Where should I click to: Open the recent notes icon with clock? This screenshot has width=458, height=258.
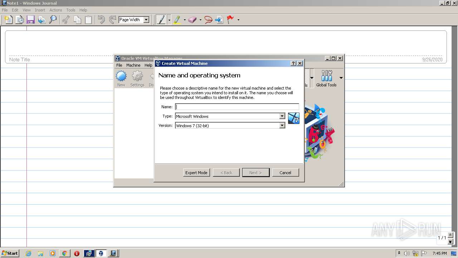[x=20, y=20]
